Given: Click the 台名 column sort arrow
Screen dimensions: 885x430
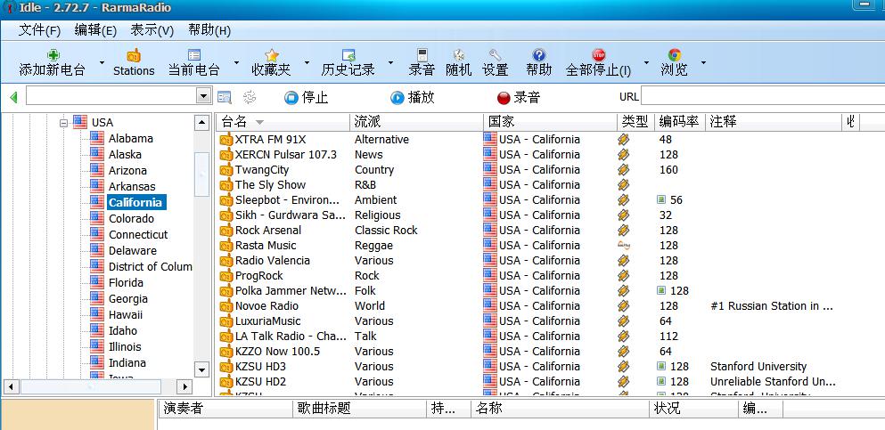Looking at the screenshot, I should tap(259, 122).
